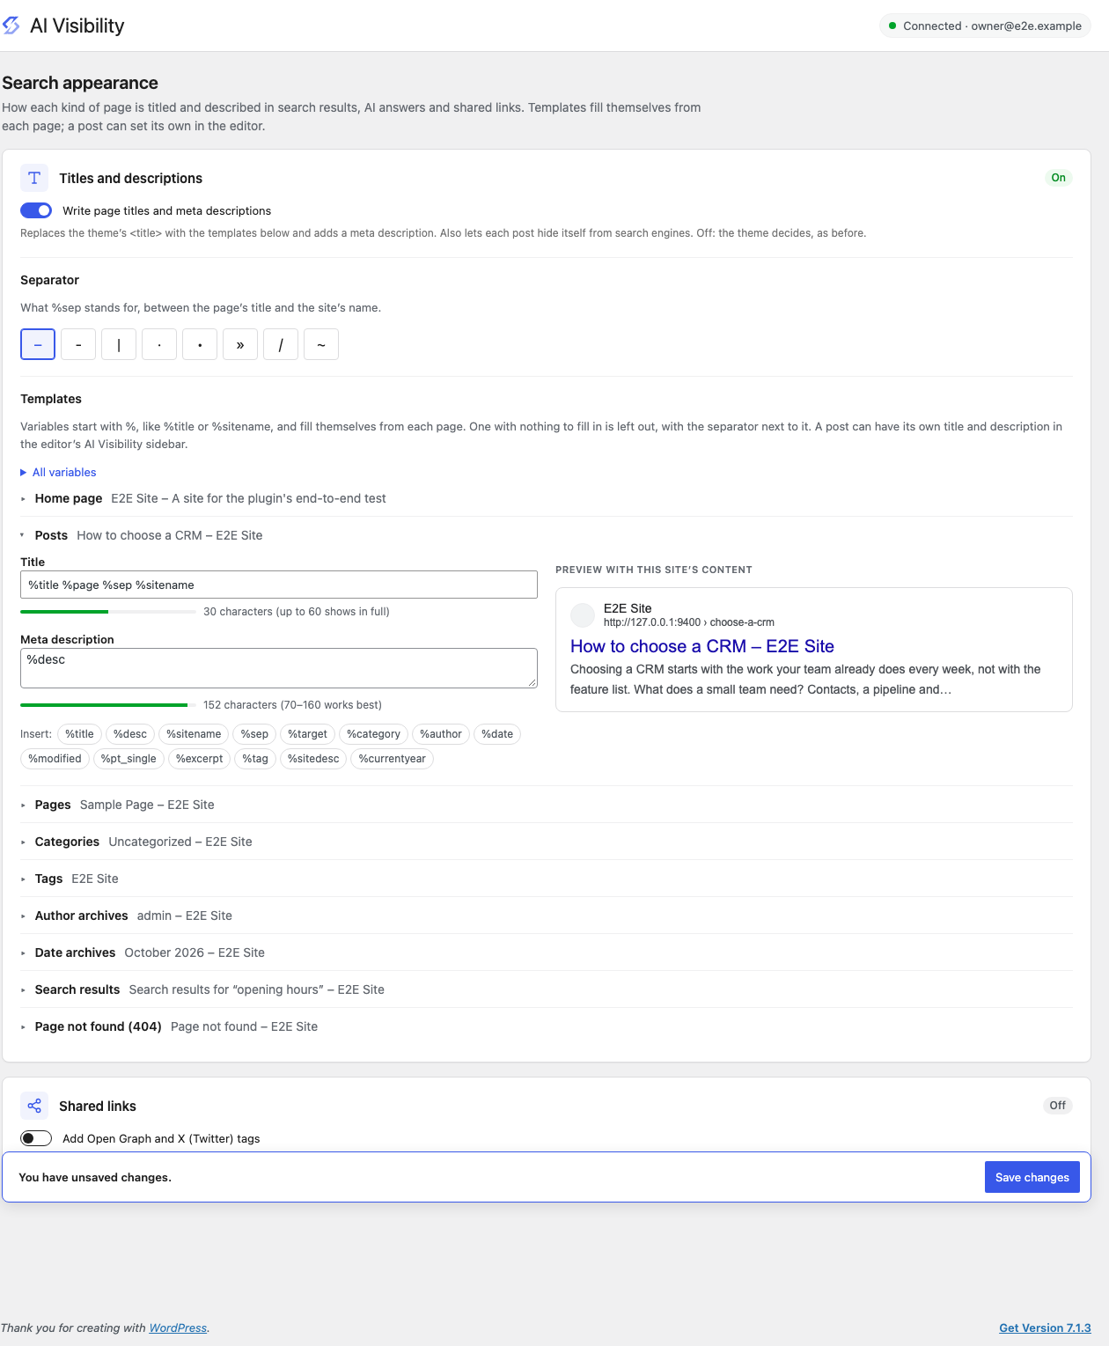Click the meta description length progress bar
Image resolution: width=1109 pixels, height=1346 pixels.
(108, 705)
